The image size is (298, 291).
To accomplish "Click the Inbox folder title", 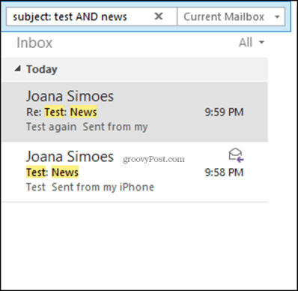I will coord(34,43).
